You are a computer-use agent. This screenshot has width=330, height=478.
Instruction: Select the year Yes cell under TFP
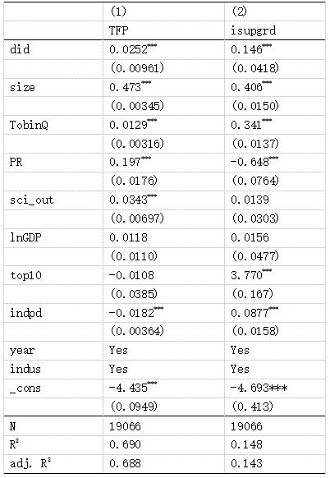point(164,350)
